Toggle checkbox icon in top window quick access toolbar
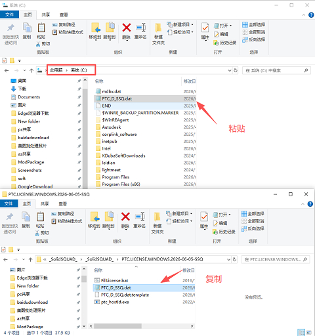 (5, 60)
